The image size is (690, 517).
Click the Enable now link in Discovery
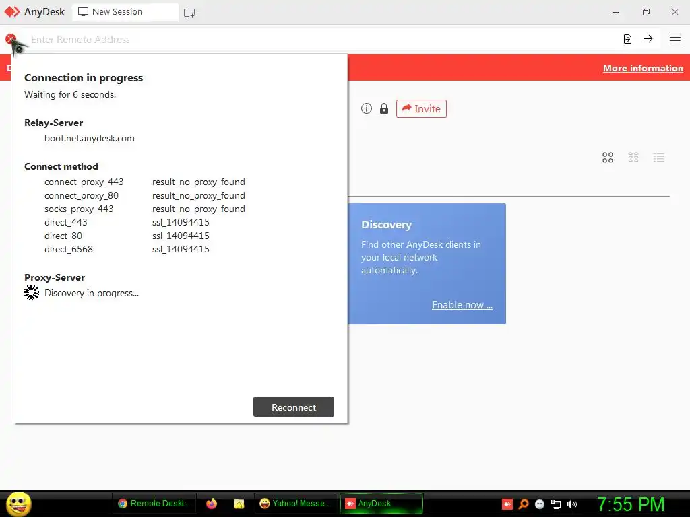tap(462, 305)
